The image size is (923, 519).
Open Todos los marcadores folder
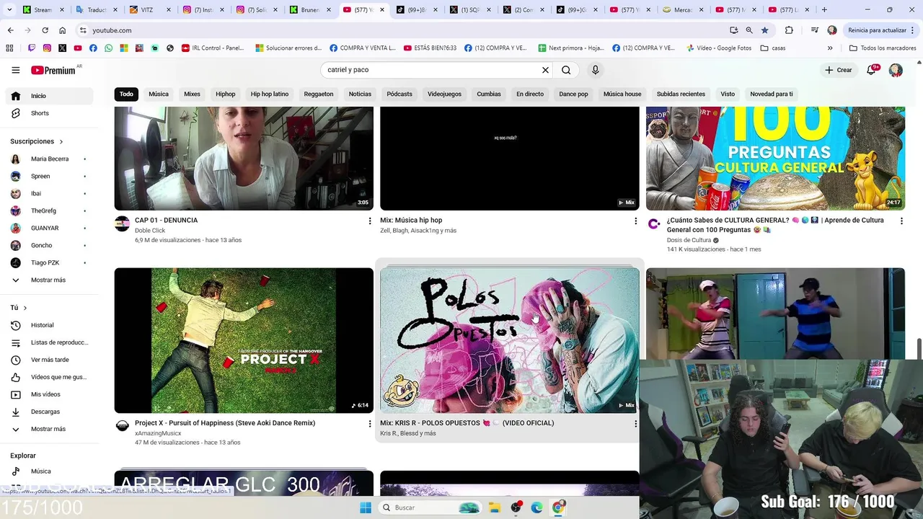tap(883, 48)
